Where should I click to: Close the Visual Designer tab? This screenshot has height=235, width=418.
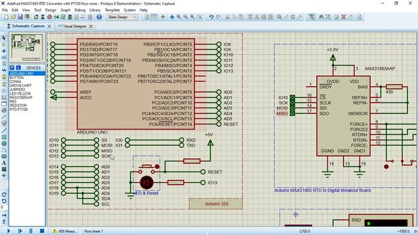tap(91, 26)
